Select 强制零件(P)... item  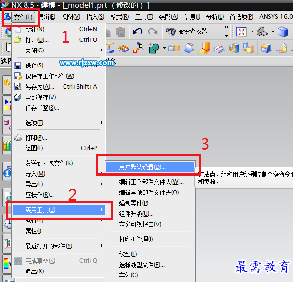(150, 203)
